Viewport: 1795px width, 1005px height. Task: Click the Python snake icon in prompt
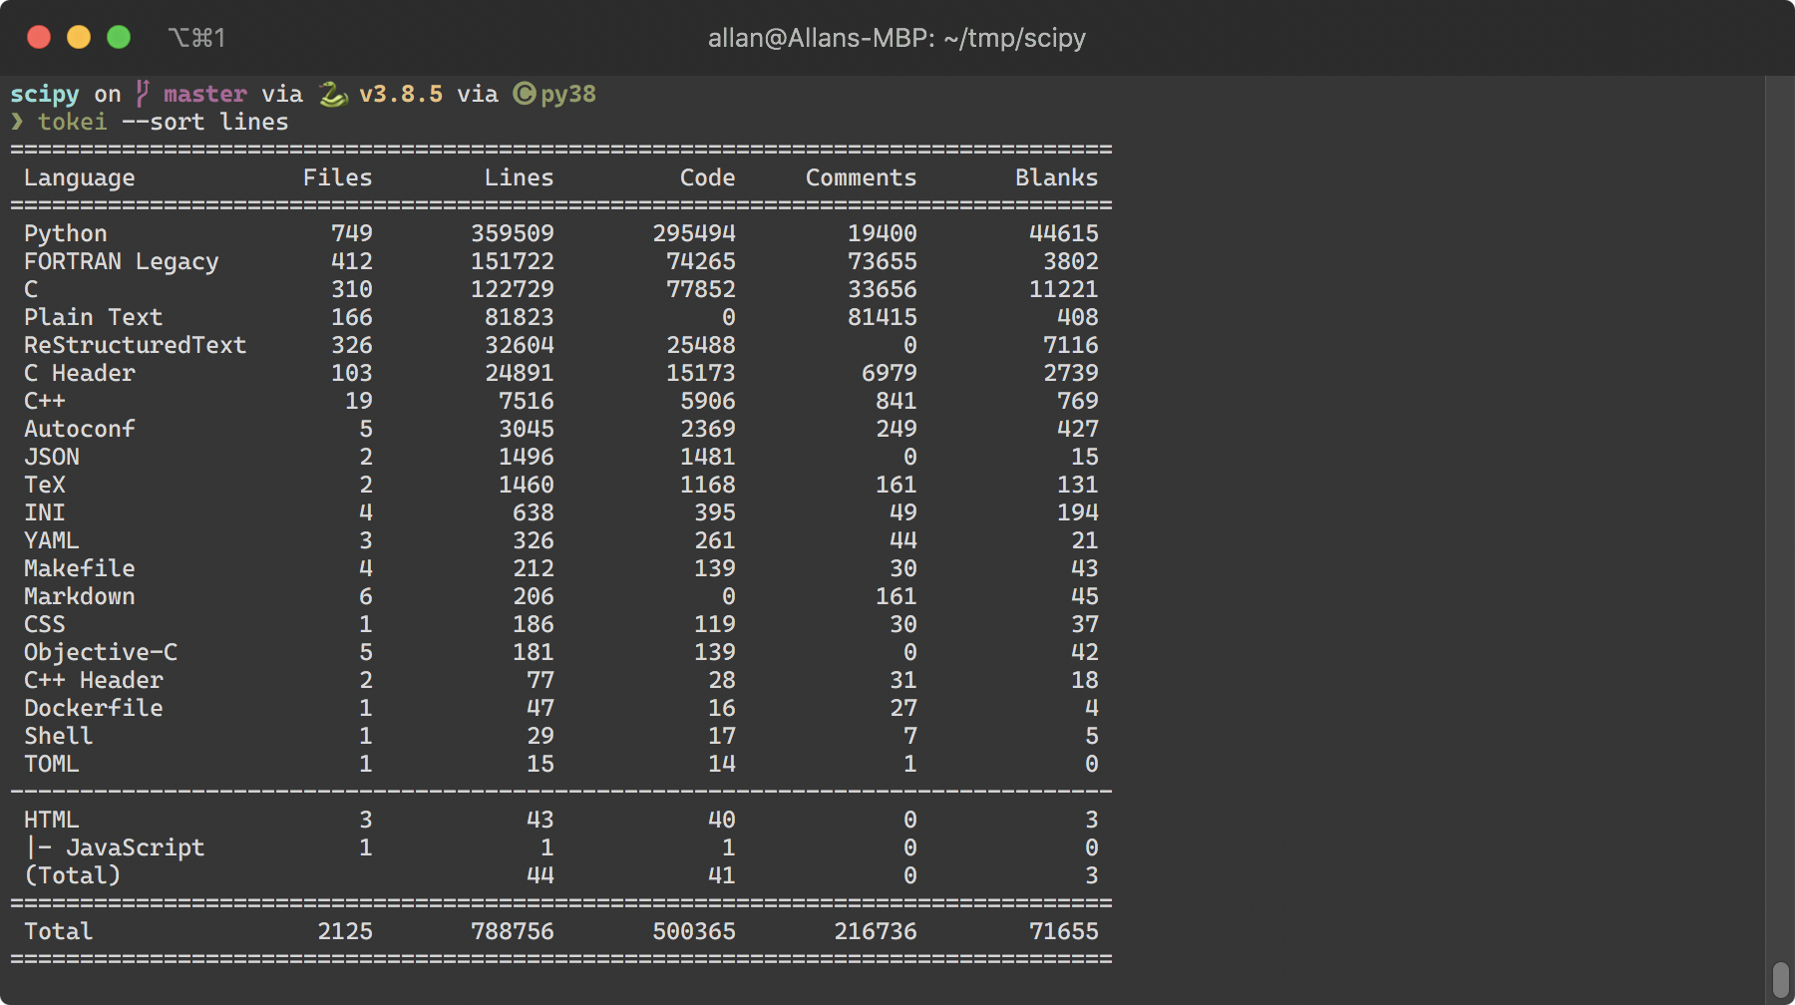click(x=332, y=95)
